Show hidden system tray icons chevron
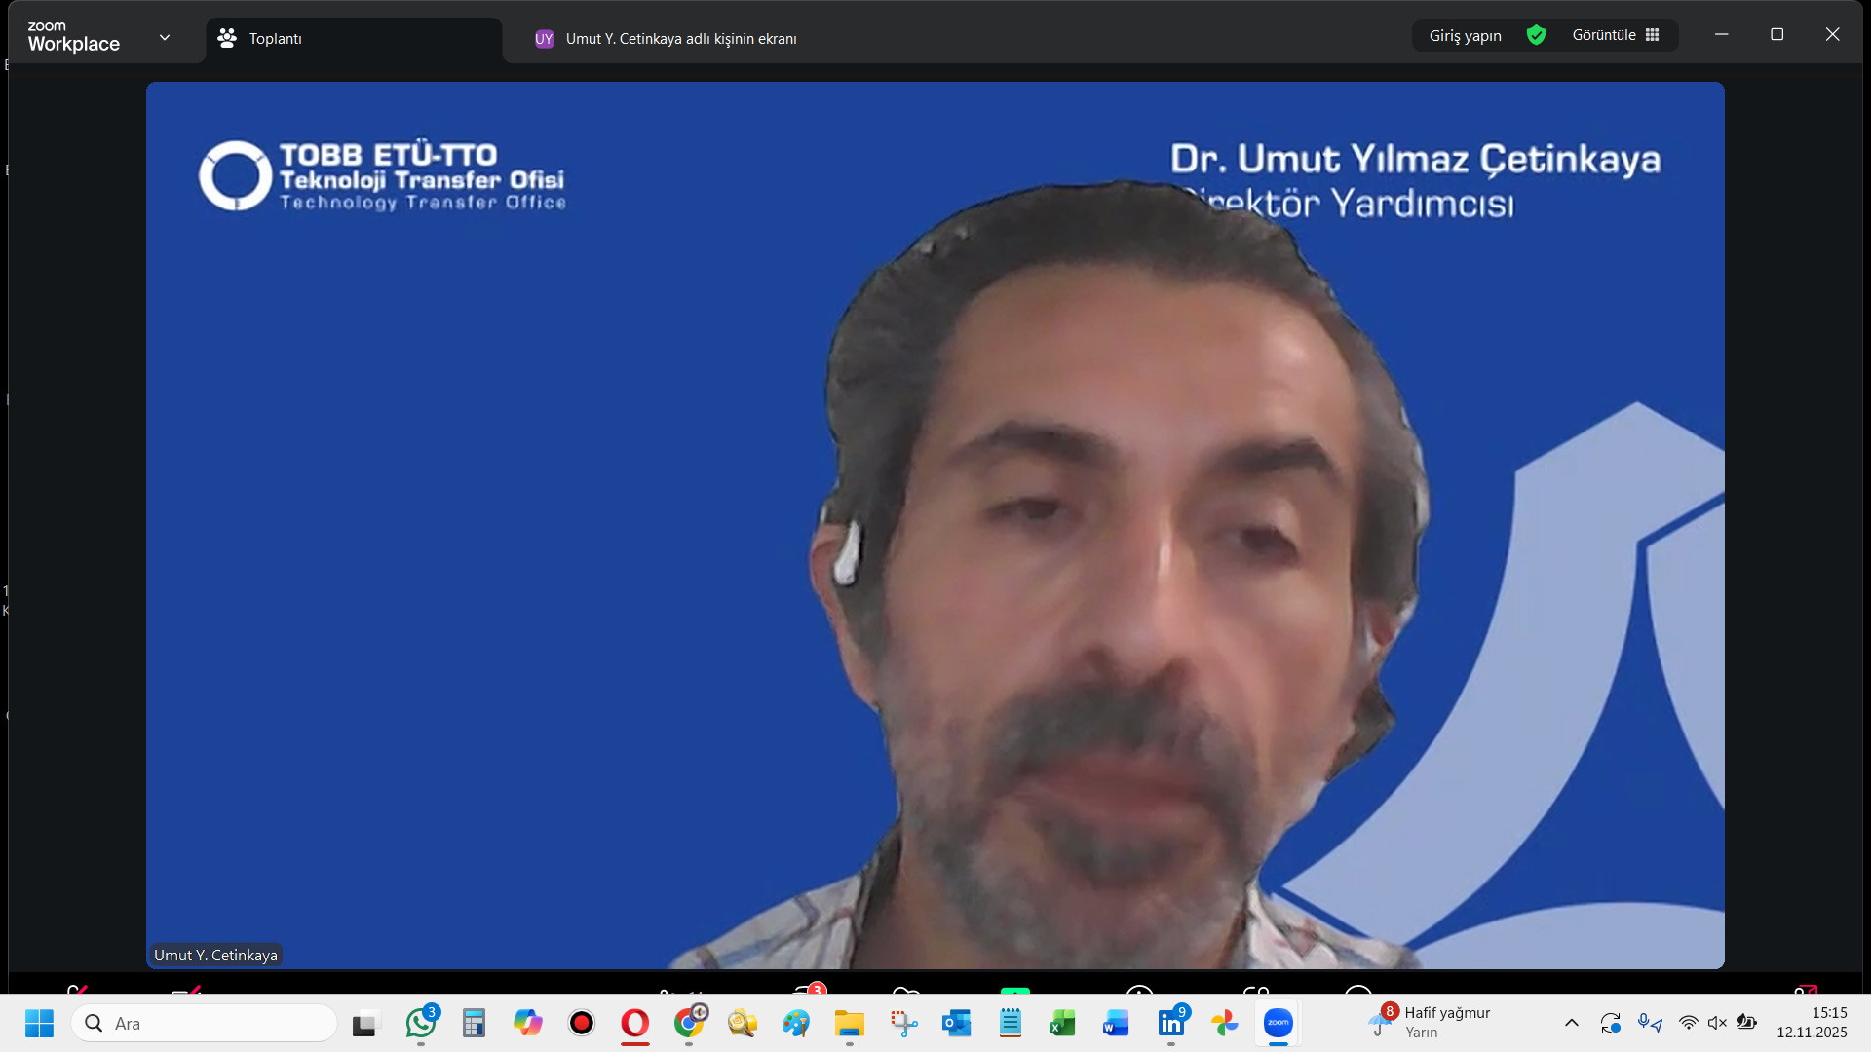This screenshot has width=1871, height=1052. tap(1571, 1023)
